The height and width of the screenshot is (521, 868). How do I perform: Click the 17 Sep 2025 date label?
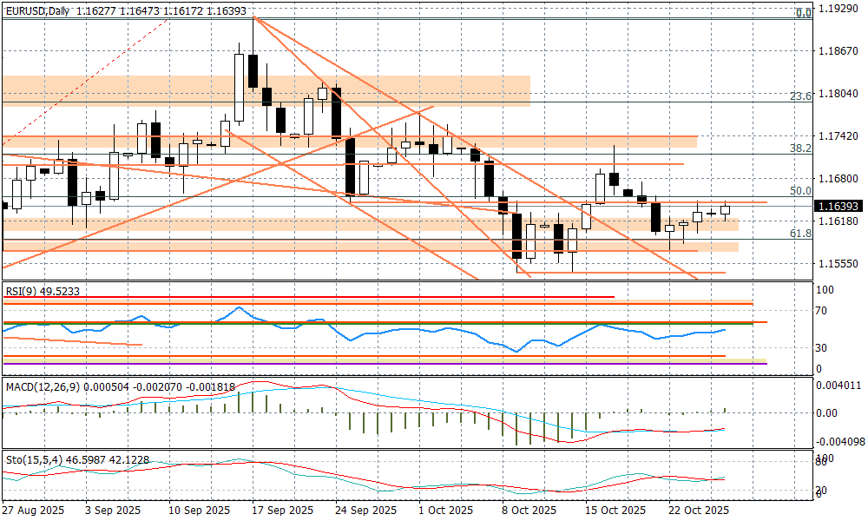[282, 511]
